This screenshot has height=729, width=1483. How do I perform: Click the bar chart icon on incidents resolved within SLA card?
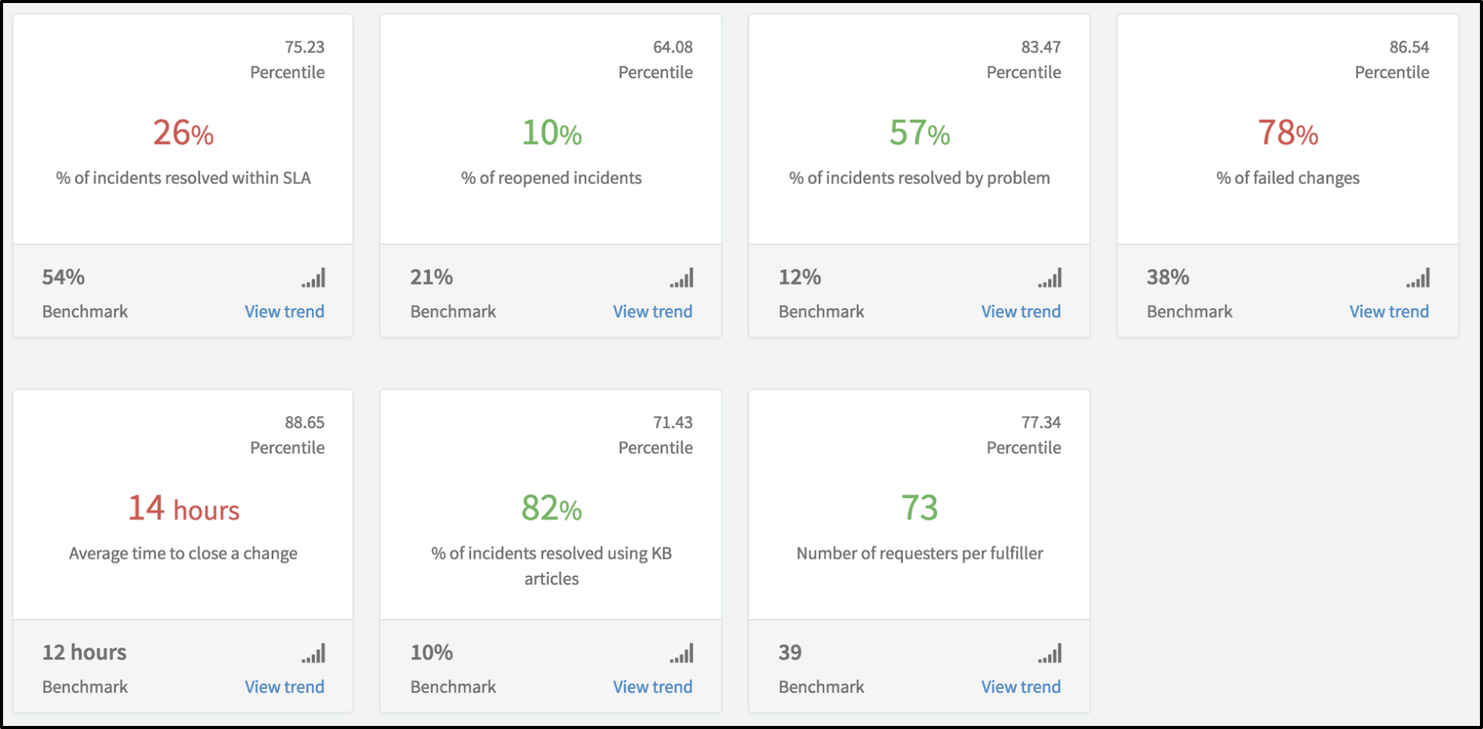314,278
